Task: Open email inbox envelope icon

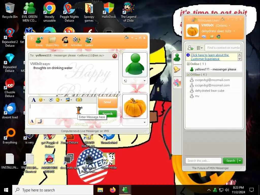Action: click(204, 37)
